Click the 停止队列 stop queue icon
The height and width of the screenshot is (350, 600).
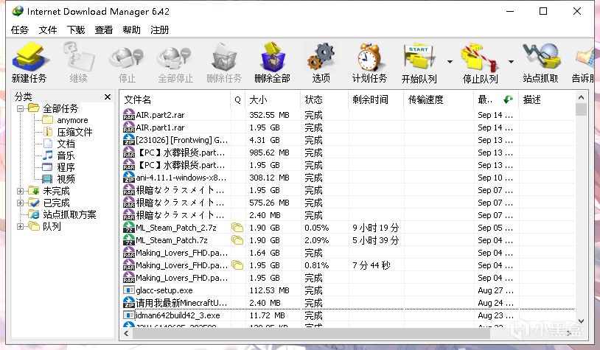point(480,57)
